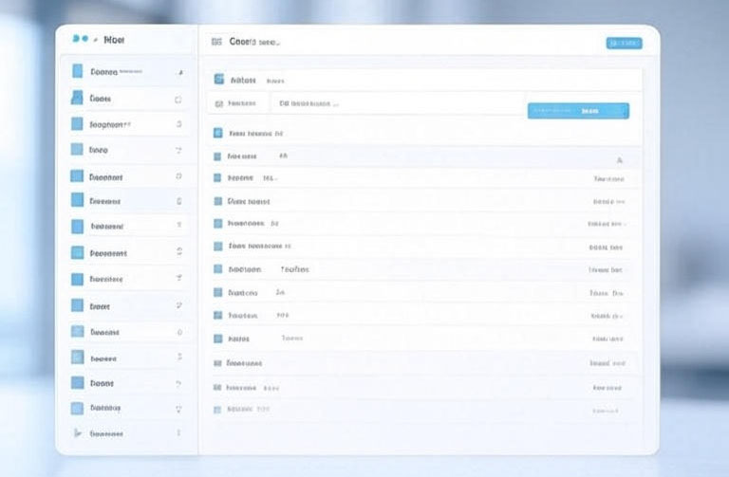Click the blue icon of the fifth sidebar item

tap(77, 175)
